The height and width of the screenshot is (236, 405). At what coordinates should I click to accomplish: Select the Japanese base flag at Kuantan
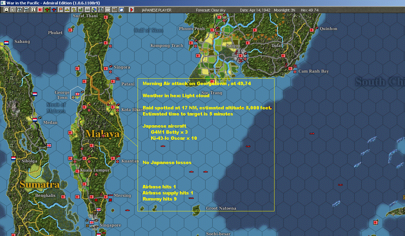tap(113, 158)
